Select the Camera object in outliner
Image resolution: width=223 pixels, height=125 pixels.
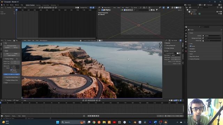point(195,14)
